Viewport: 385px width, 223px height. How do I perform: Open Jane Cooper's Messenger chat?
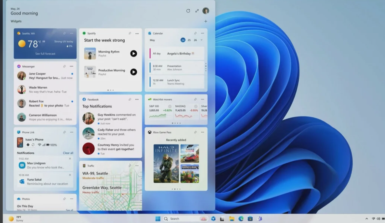(x=45, y=76)
